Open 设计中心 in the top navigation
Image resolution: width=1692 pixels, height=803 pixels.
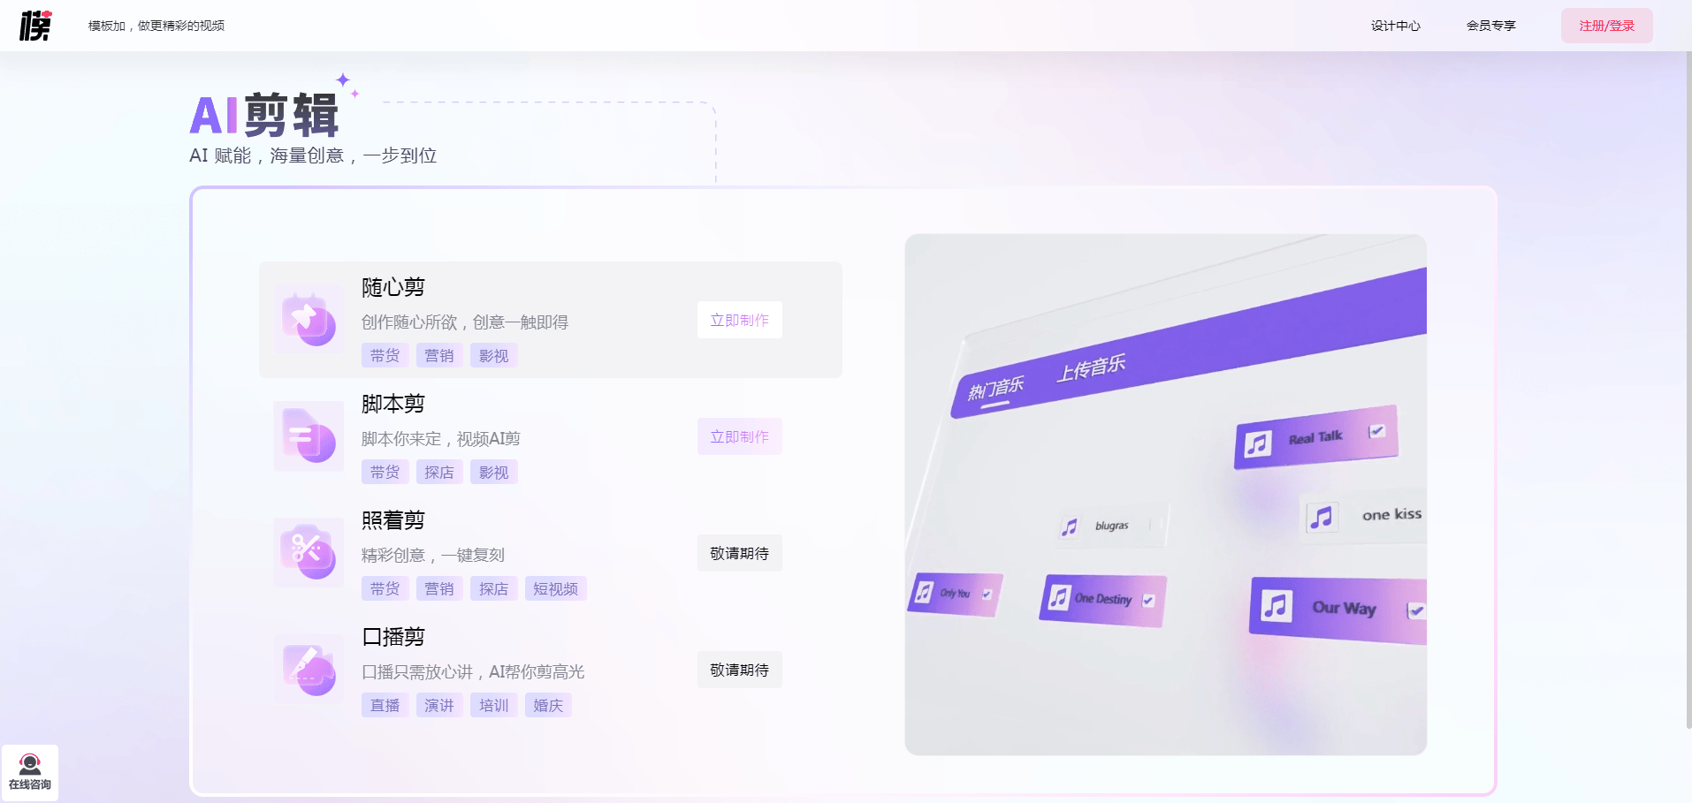[x=1395, y=26]
